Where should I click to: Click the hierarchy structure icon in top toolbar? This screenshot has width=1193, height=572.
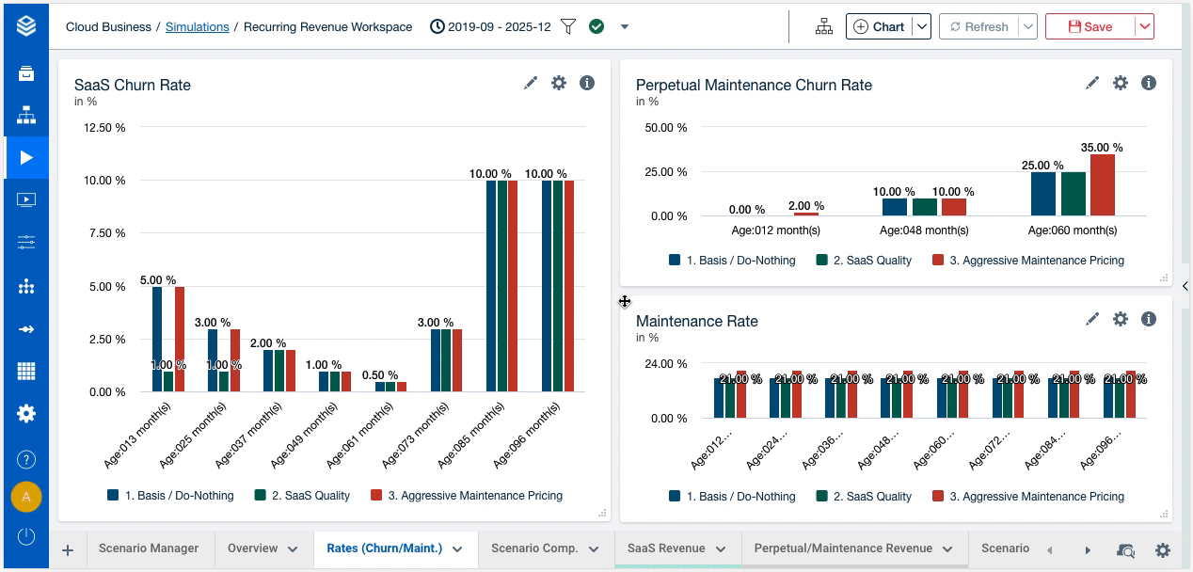click(x=824, y=27)
